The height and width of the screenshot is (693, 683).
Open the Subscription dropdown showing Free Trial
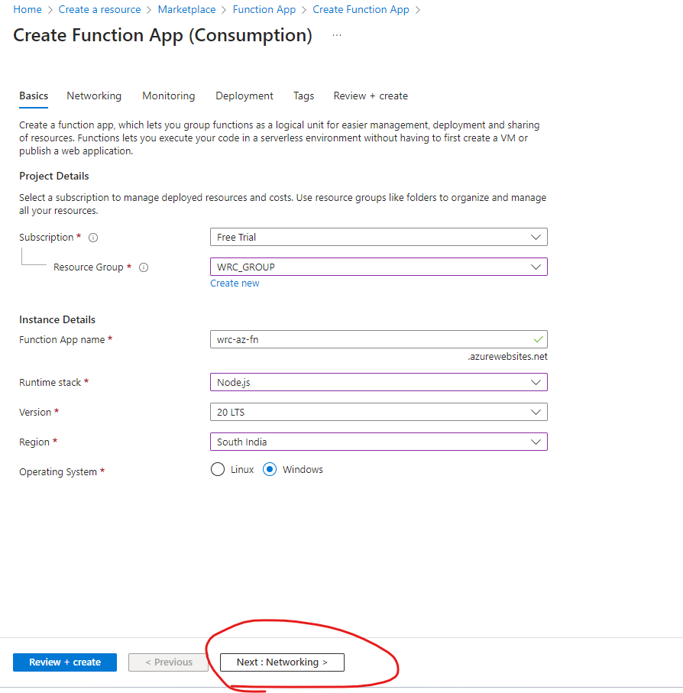379,238
